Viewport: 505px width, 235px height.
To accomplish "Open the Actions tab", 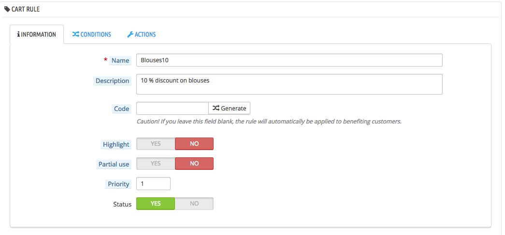I will click(x=142, y=34).
